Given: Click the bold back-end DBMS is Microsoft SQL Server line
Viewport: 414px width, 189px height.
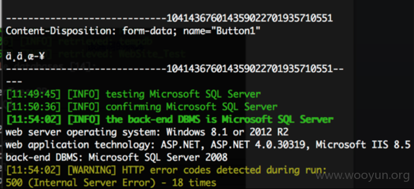Looking at the screenshot, I should pyautogui.click(x=169, y=120).
